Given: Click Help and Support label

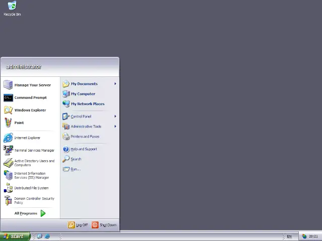Looking at the screenshot, I should pos(84,149).
